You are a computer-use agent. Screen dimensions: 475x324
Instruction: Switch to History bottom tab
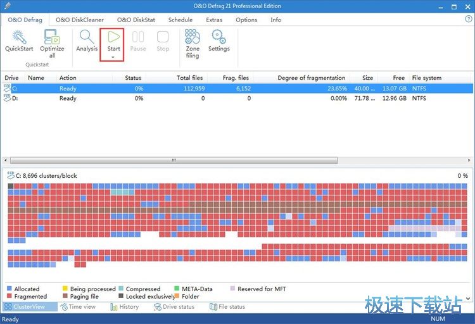coord(125,307)
